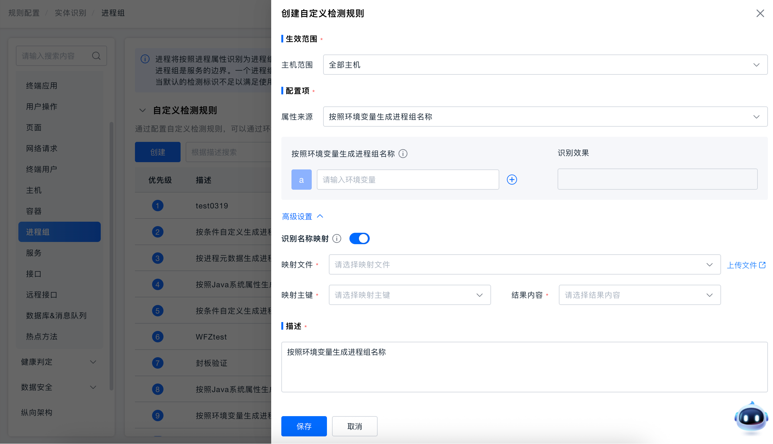Select 远程接口 in the sidebar
Image resolution: width=773 pixels, height=444 pixels.
[x=60, y=295]
